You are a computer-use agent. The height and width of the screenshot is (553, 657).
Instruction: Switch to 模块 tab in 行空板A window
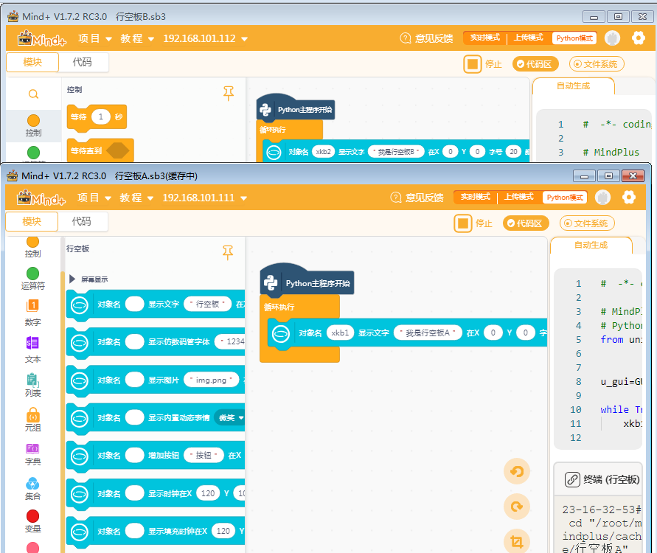point(32,221)
